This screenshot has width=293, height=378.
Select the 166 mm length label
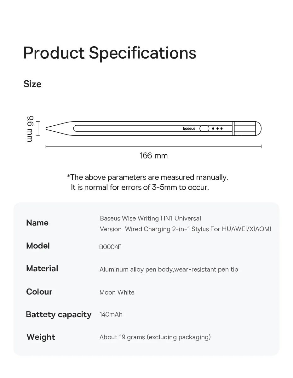coord(153,156)
